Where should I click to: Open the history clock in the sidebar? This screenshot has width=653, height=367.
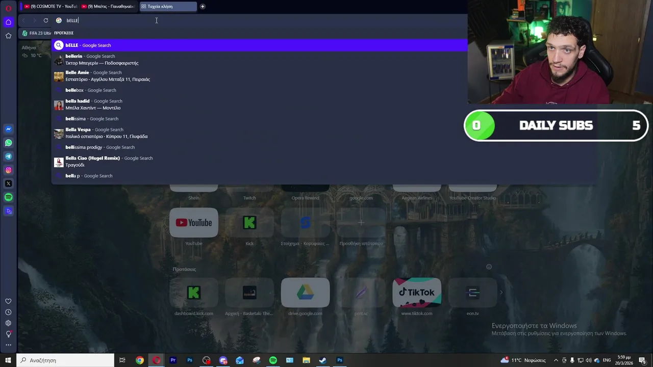click(x=8, y=312)
